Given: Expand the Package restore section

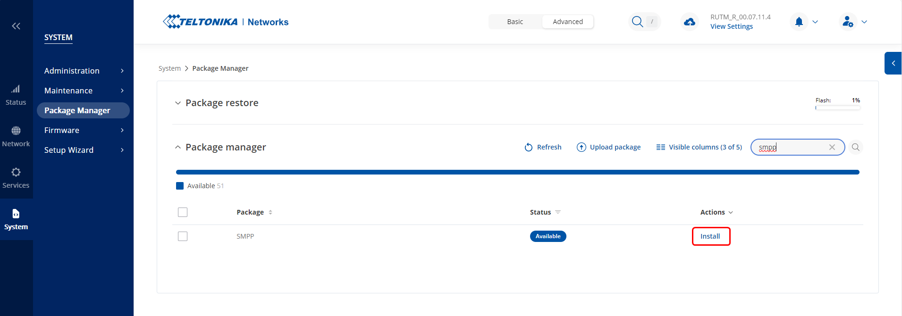Looking at the screenshot, I should 178,103.
